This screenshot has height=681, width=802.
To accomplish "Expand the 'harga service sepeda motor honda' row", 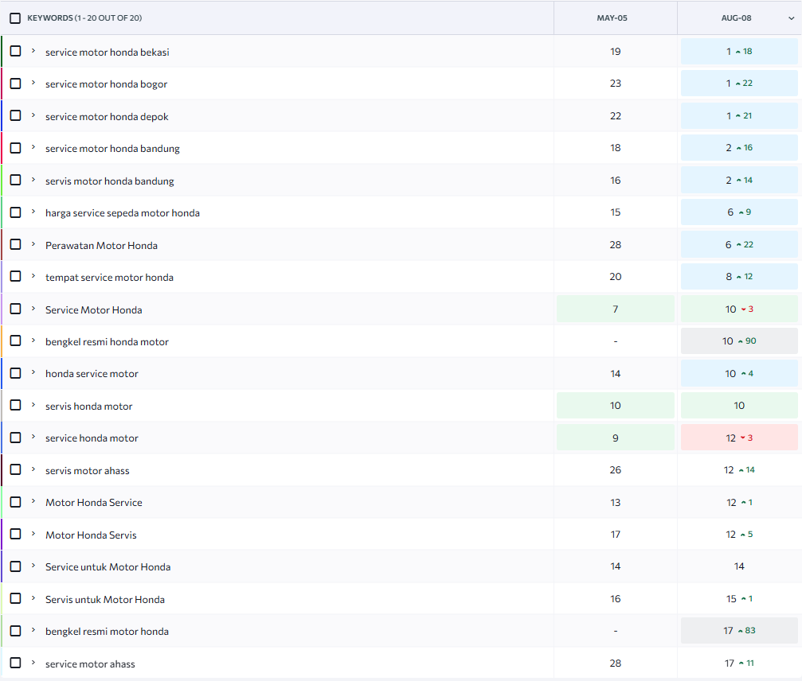I will click(33, 212).
